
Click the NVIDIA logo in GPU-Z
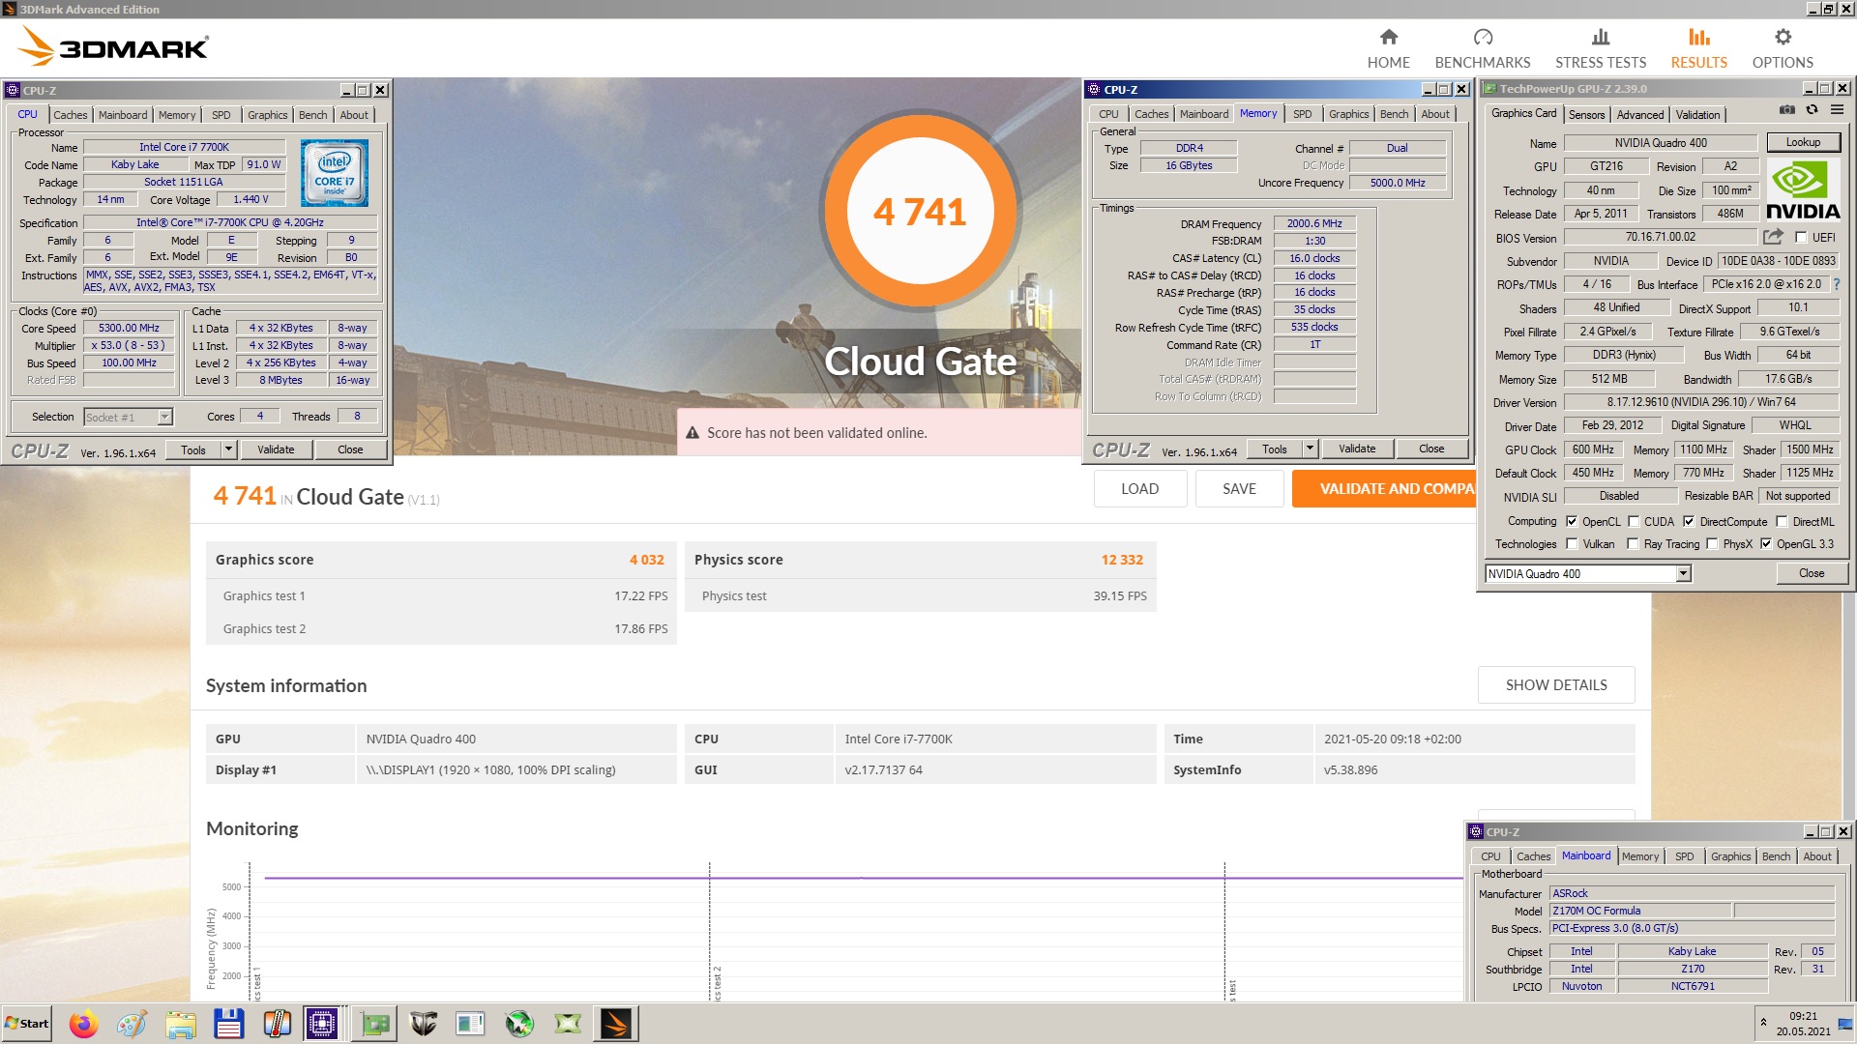1803,190
